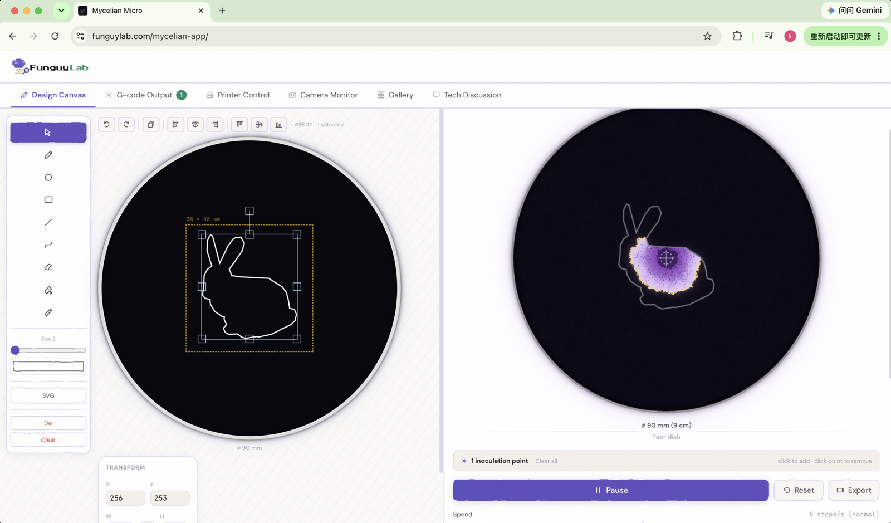Screen dimensions: 891x523
Task: Open the browser extensions menu
Action: click(x=737, y=36)
